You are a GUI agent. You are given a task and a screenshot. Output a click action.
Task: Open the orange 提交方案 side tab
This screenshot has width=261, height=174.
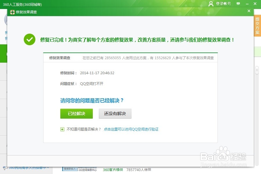tap(257, 26)
